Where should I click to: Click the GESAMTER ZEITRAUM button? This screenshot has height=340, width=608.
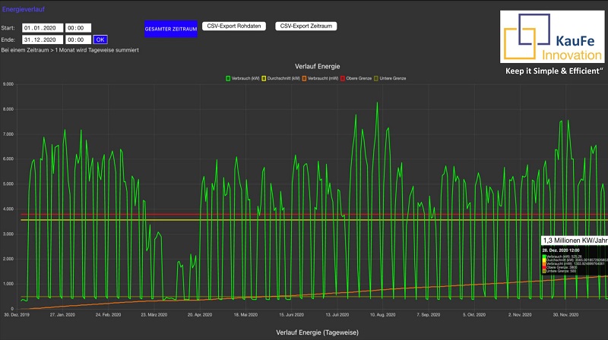coord(171,29)
